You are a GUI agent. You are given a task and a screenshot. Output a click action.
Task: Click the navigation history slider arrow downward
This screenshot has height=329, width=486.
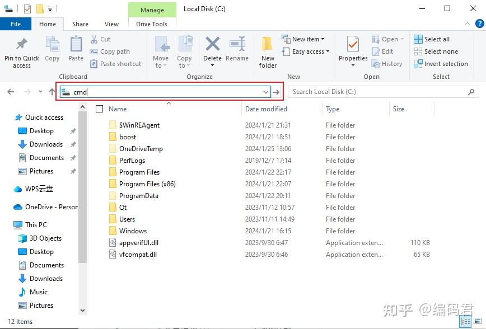[x=40, y=91]
